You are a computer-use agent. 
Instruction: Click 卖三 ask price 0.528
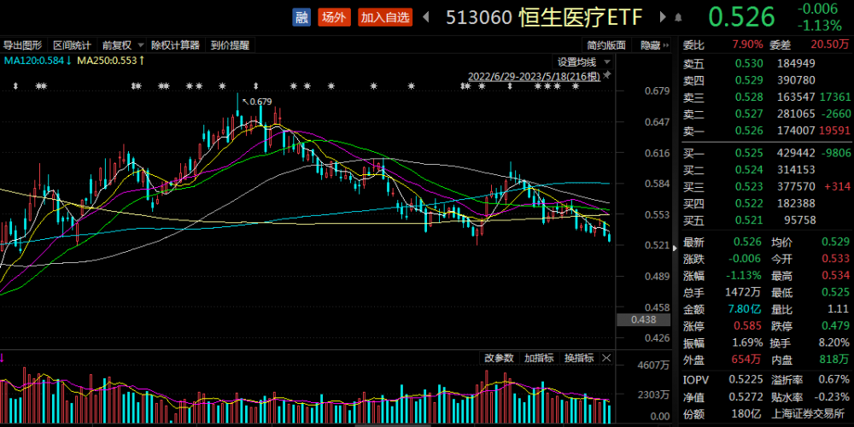pyautogui.click(x=750, y=97)
